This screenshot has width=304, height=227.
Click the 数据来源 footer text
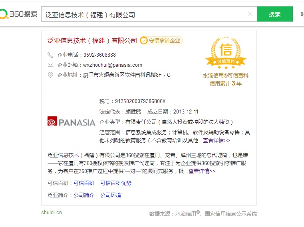click(x=203, y=214)
